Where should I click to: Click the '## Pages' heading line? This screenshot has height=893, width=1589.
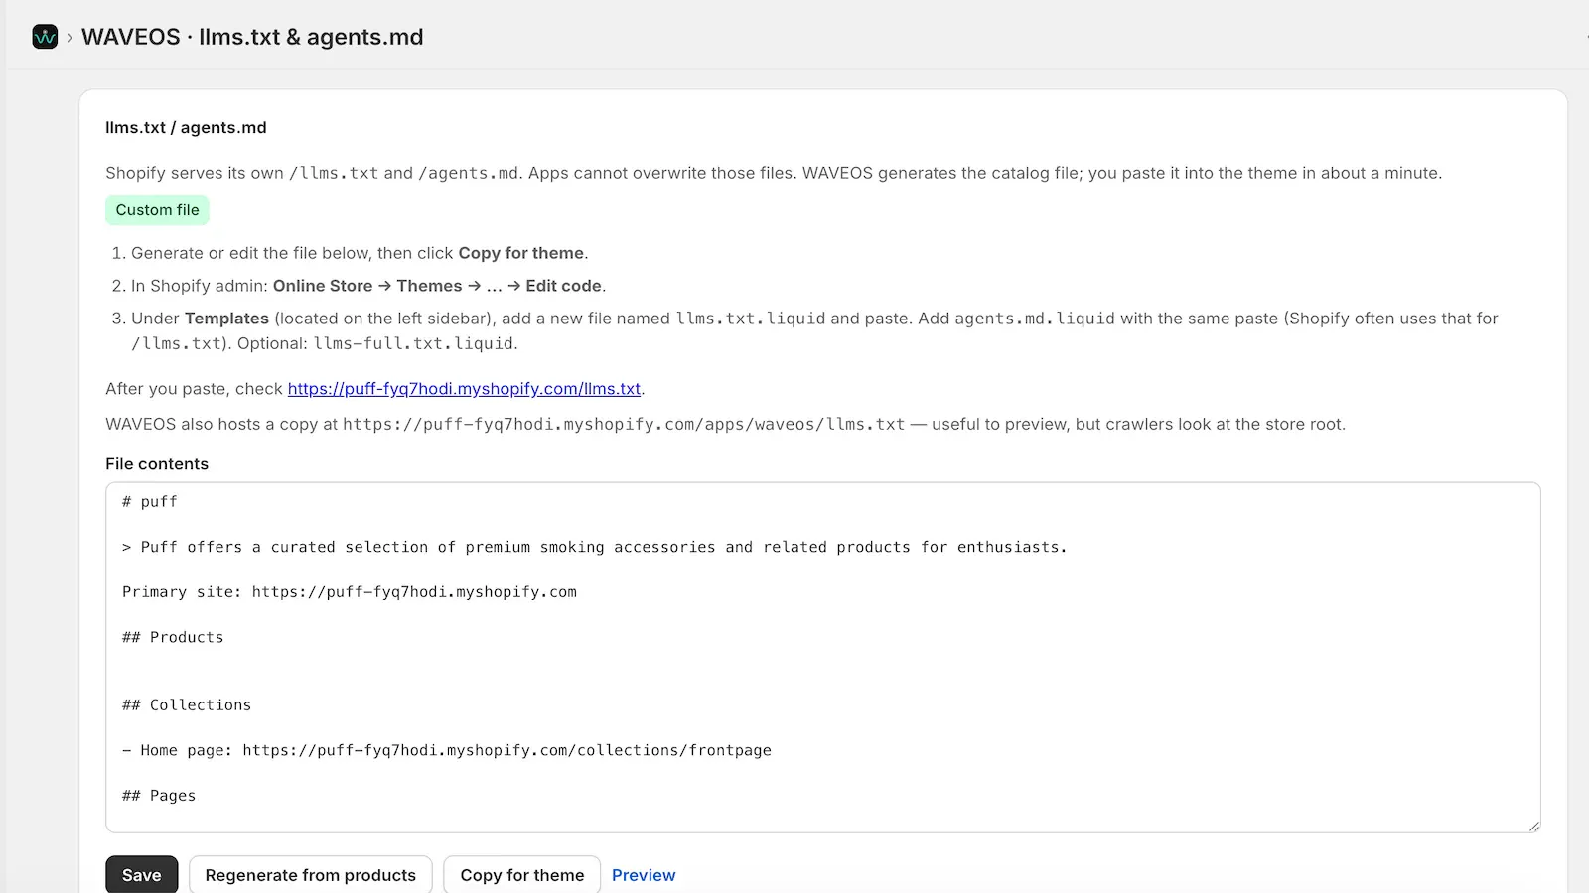pyautogui.click(x=159, y=796)
